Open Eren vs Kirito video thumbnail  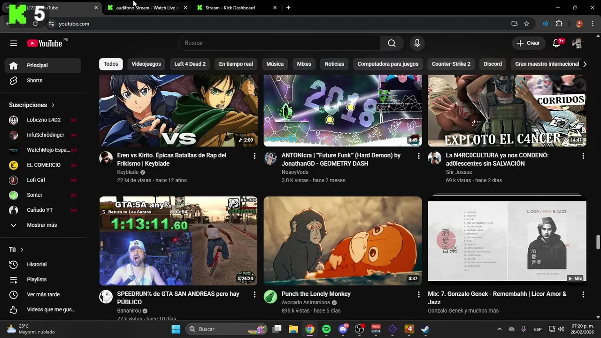(178, 111)
